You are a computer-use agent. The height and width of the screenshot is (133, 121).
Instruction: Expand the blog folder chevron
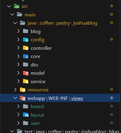tap(18, 31)
